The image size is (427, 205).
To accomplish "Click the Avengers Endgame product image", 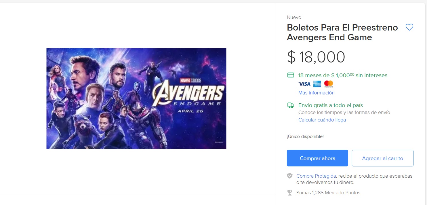I will coord(136,98).
